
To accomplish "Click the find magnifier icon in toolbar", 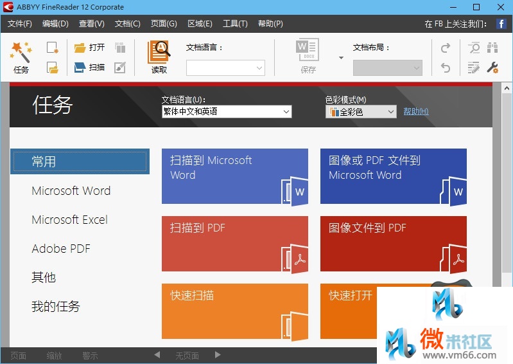I will point(474,48).
